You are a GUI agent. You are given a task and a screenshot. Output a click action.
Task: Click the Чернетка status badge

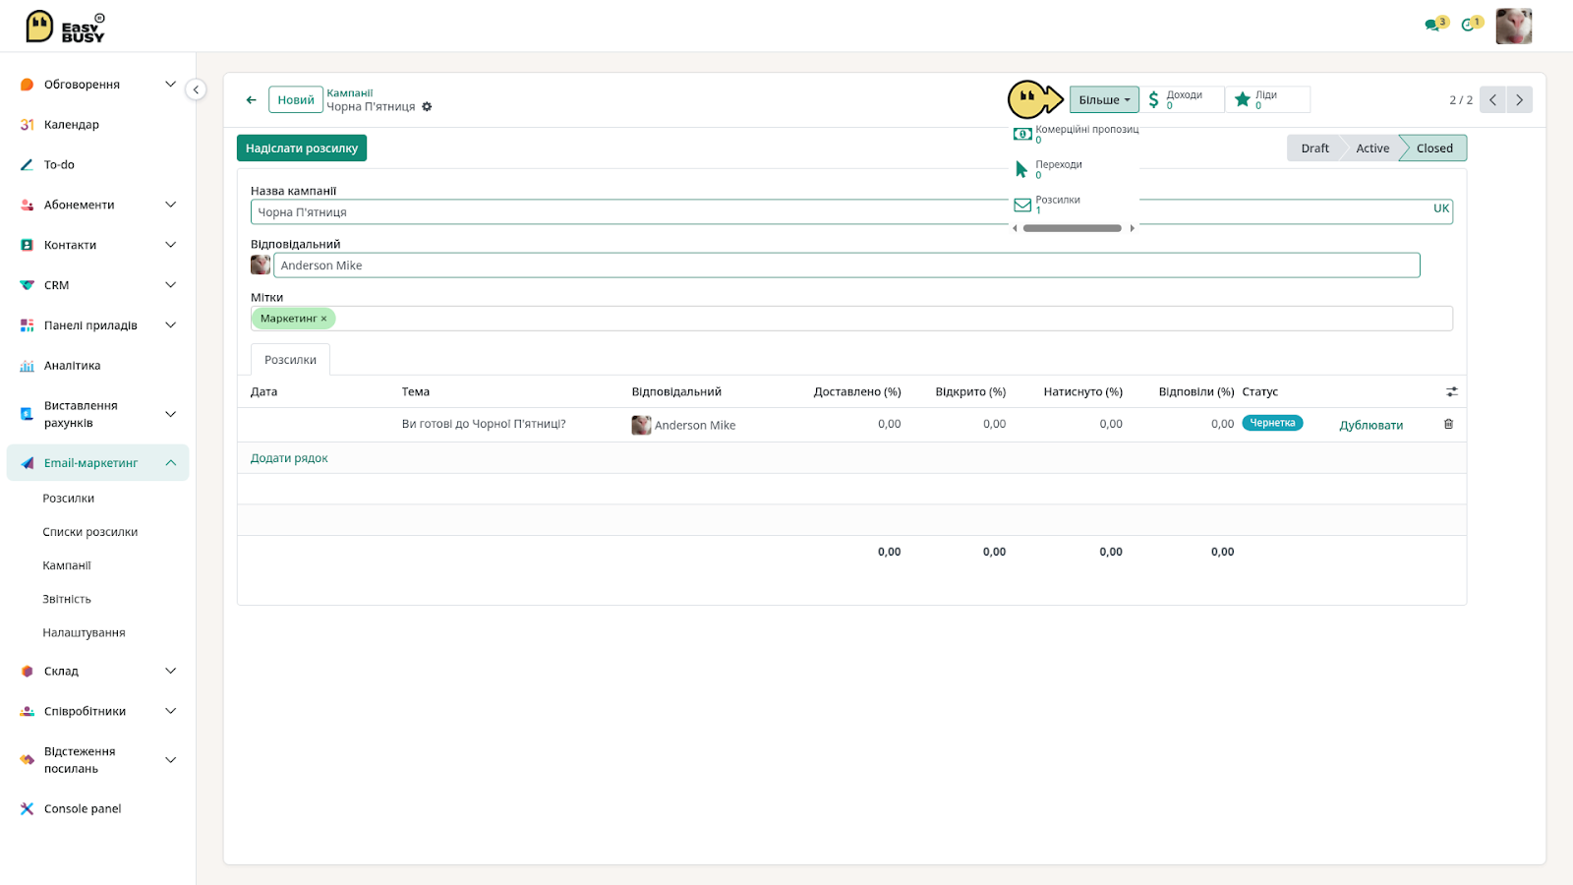pos(1272,423)
